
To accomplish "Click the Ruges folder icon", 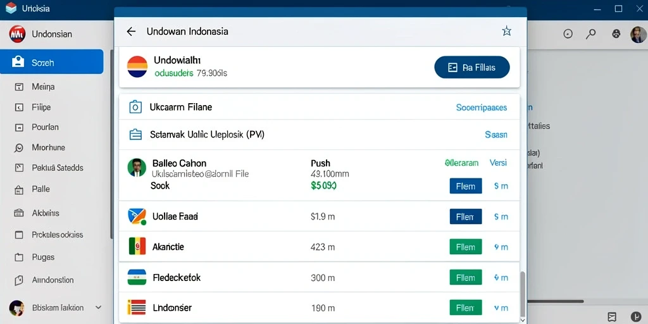I will point(18,257).
